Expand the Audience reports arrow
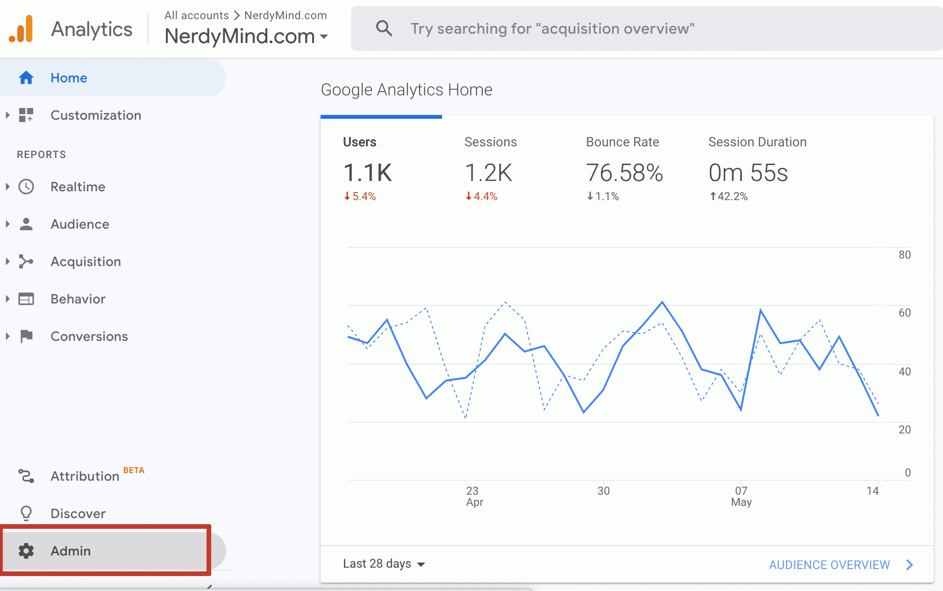The width and height of the screenshot is (943, 591). click(7, 224)
